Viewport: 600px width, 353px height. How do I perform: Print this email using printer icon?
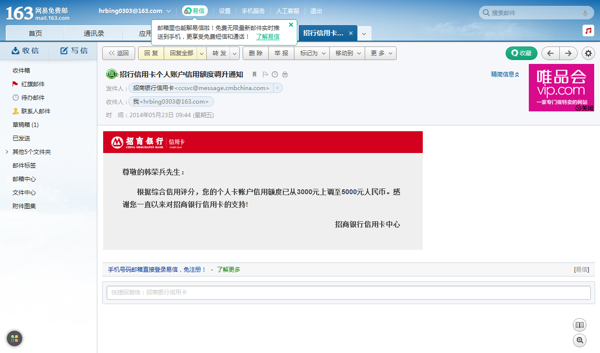285,75
